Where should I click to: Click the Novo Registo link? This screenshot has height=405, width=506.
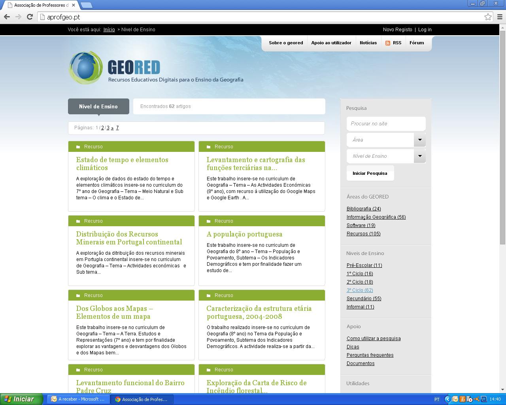tap(397, 30)
